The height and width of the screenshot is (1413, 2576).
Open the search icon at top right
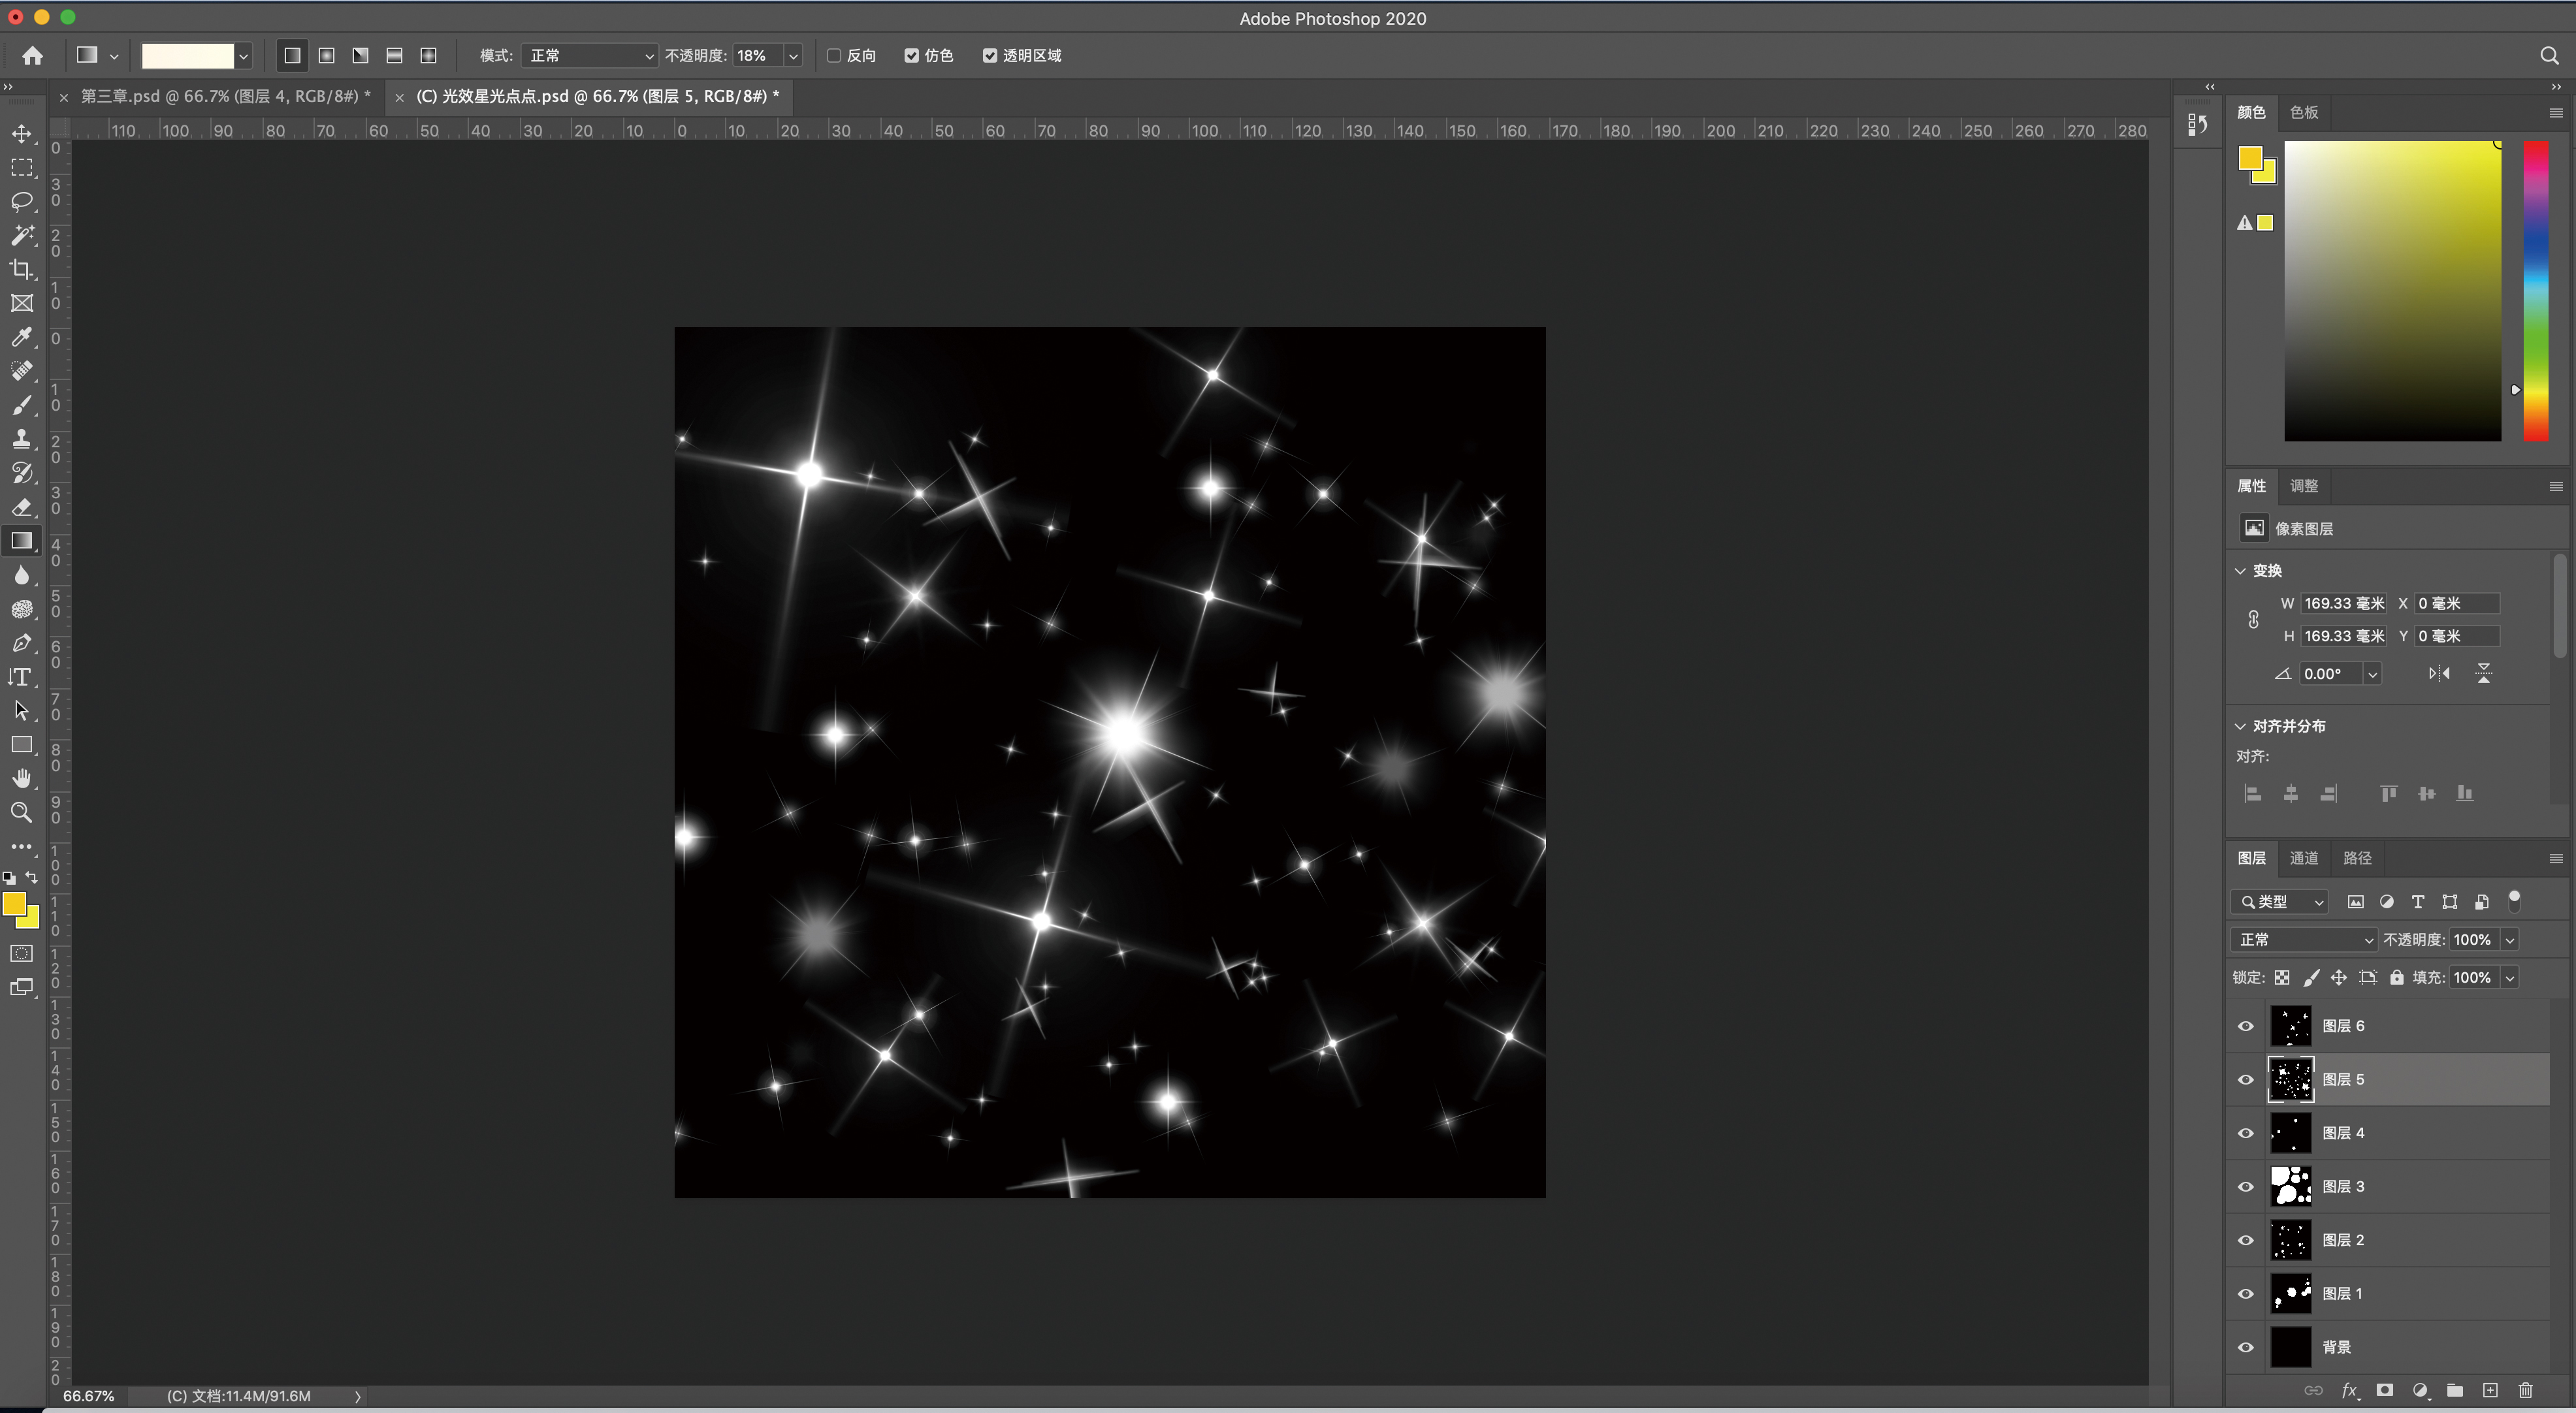2549,55
